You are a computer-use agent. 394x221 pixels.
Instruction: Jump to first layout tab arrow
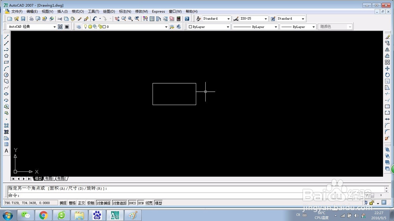click(13, 179)
